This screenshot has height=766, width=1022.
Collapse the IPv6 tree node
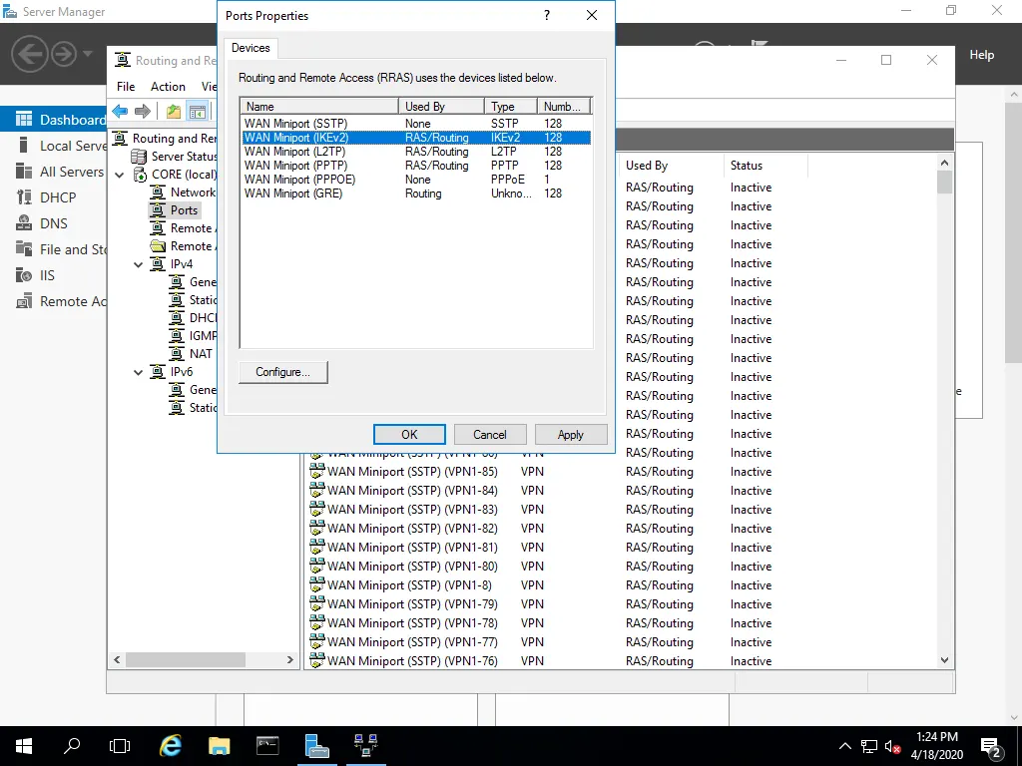tap(139, 372)
